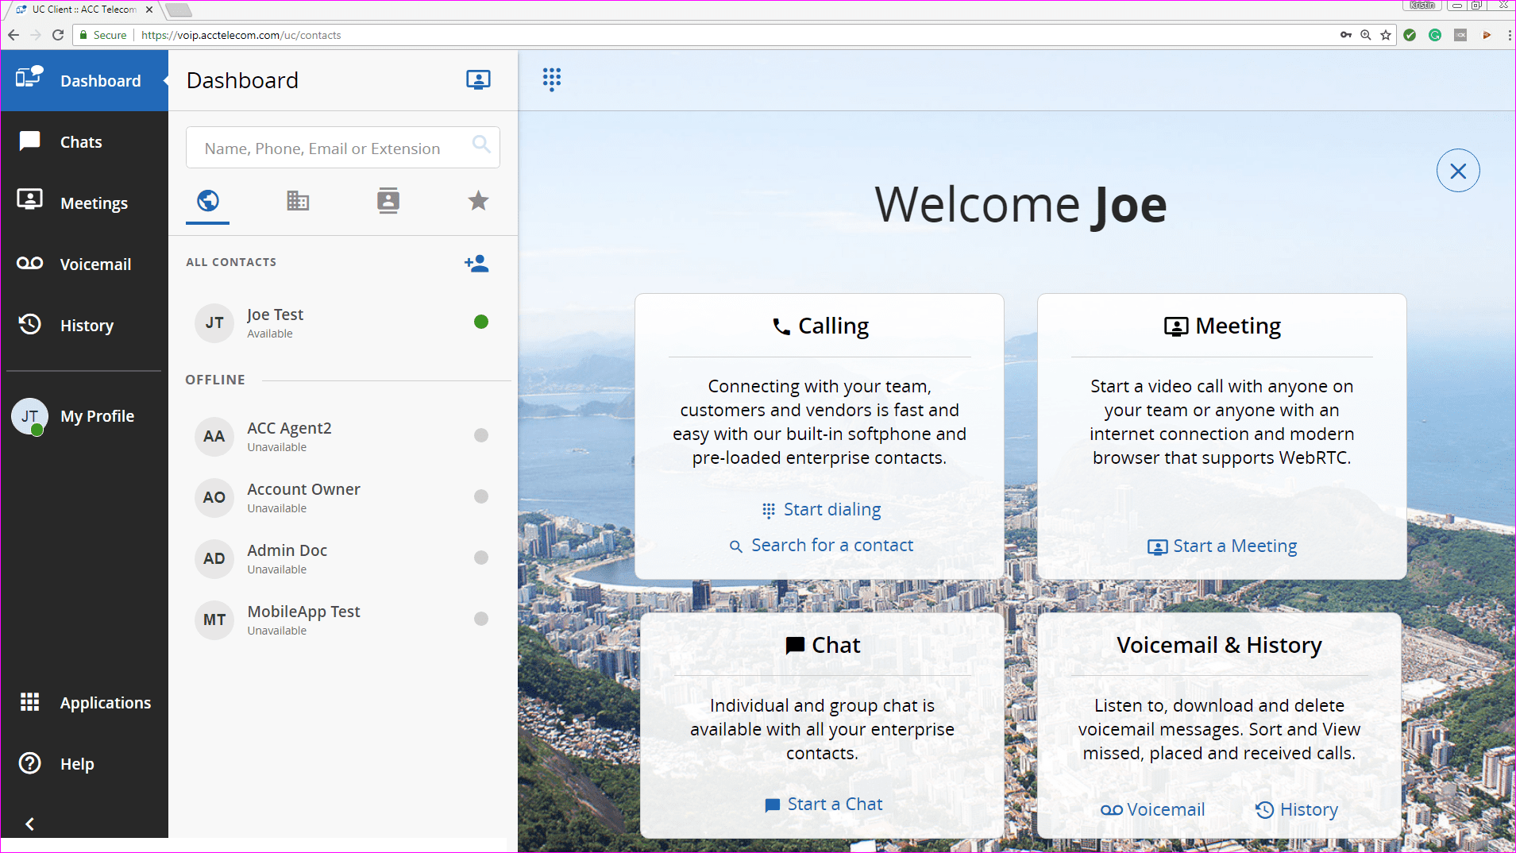Select contact Account Owner
The image size is (1516, 853).
[343, 497]
